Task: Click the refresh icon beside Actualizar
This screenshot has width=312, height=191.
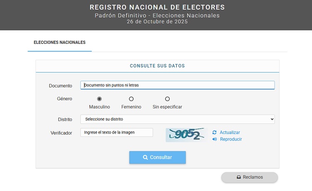Action: tap(215, 133)
